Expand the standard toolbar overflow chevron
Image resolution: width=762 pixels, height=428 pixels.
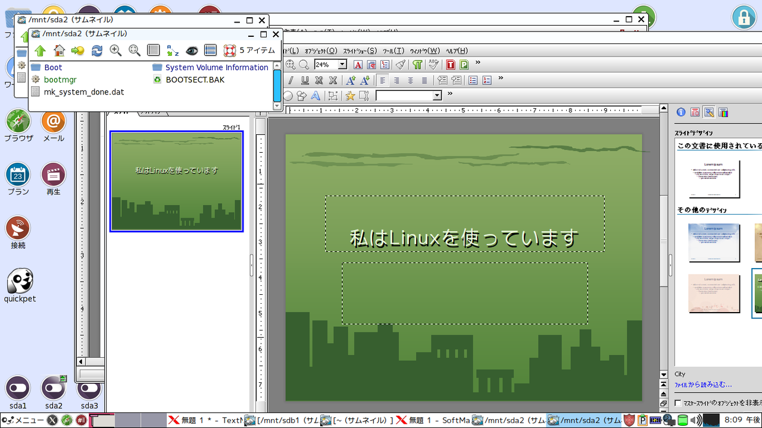[x=477, y=62]
